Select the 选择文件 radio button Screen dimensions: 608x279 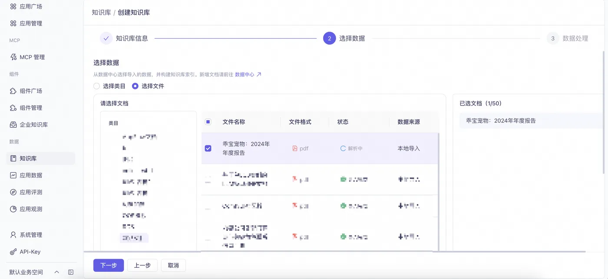pos(135,86)
